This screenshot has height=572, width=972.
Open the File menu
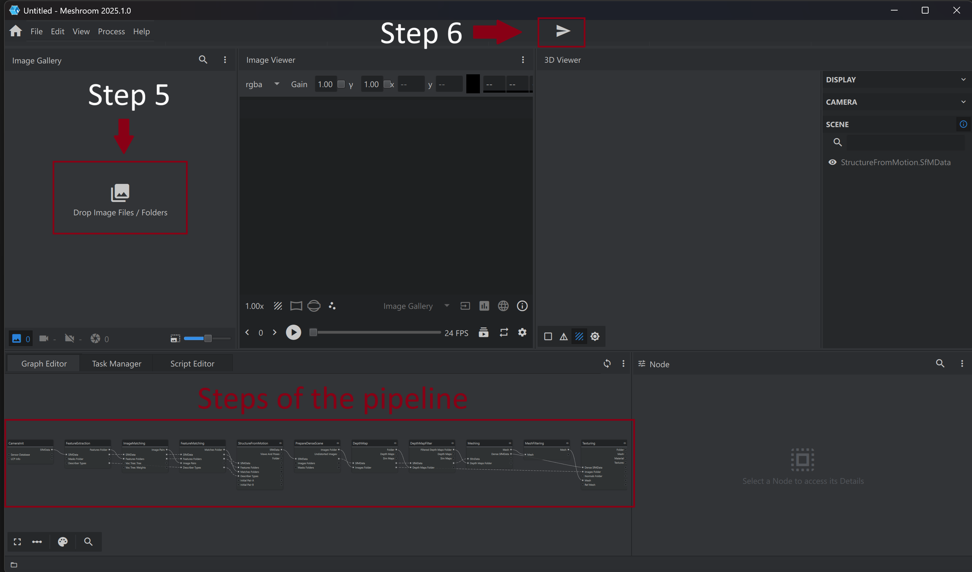tap(37, 32)
